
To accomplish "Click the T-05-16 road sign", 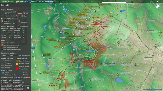I will (65, 10).
